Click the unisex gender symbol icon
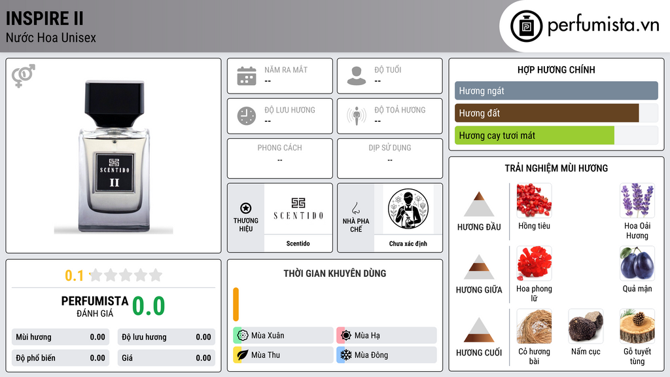The width and height of the screenshot is (670, 377). pyautogui.click(x=24, y=76)
